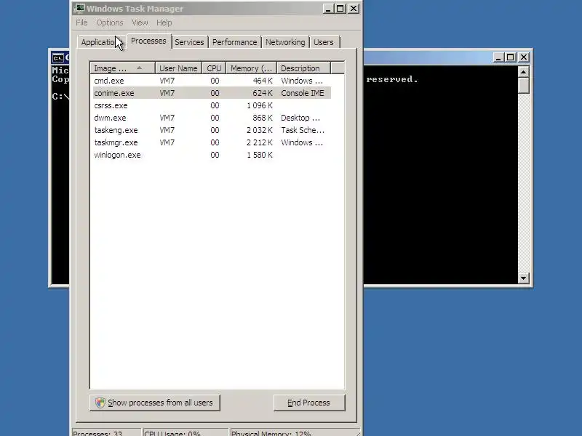Close the command prompt window
This screenshot has width=582, height=436.
[x=524, y=57]
